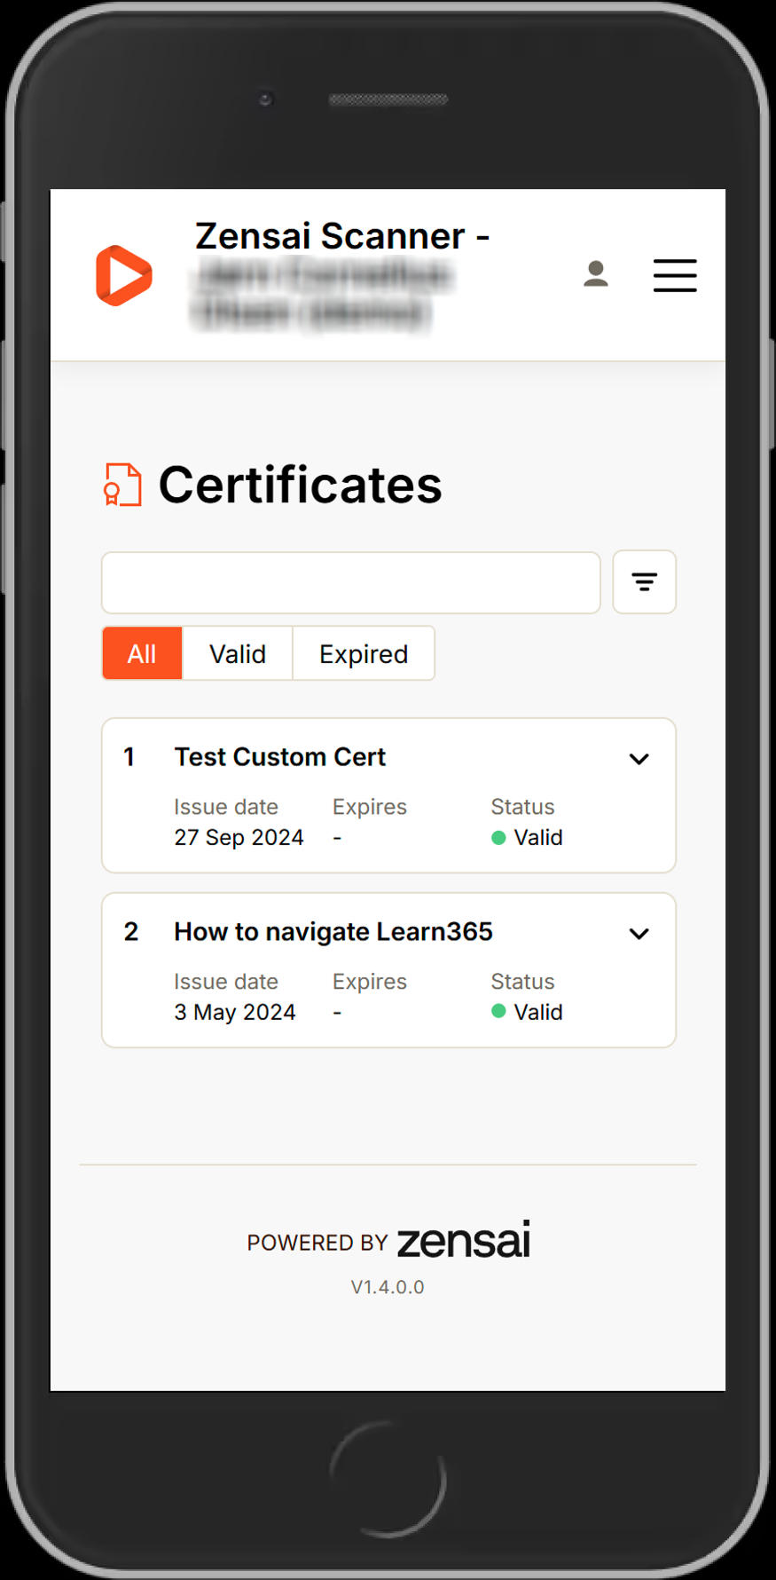The width and height of the screenshot is (776, 1580).
Task: Switch to the Expired filter tab
Action: pos(364,654)
